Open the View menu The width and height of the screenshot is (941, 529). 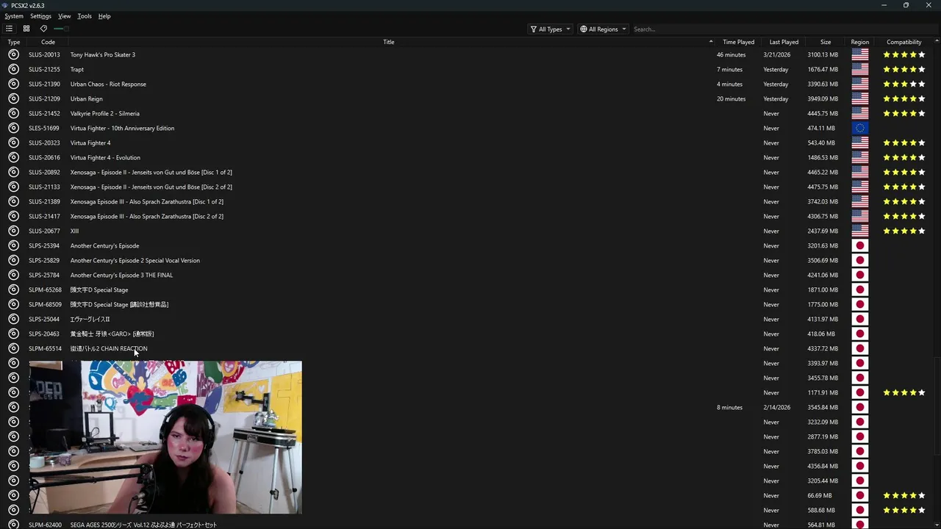tap(65, 16)
